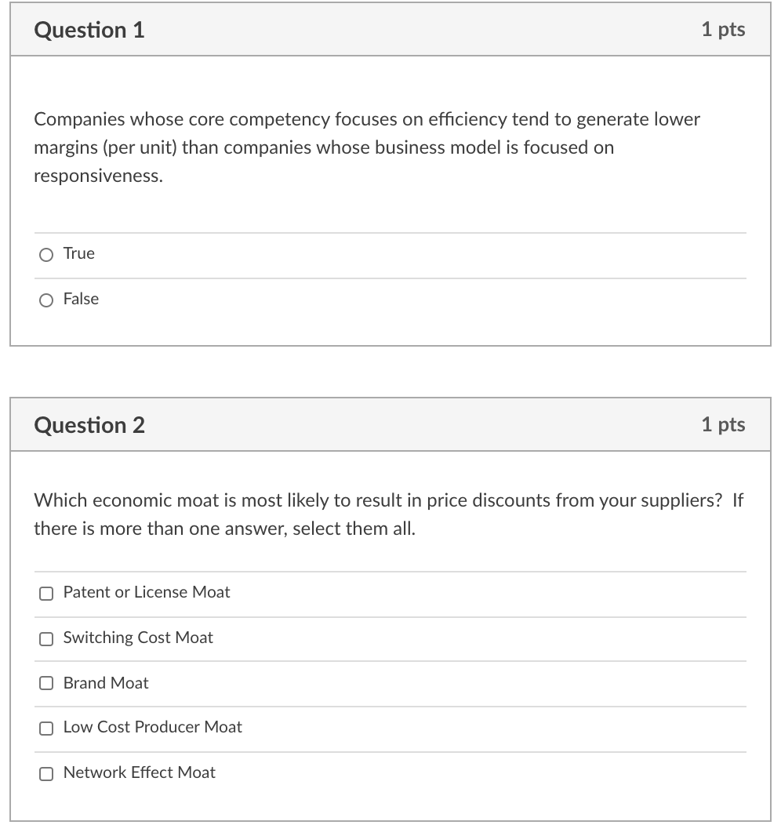The width and height of the screenshot is (781, 825).
Task: Select the True radio button
Action: (x=45, y=254)
